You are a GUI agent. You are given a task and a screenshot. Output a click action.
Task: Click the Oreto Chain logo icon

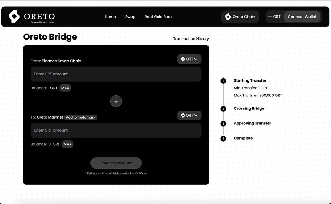click(228, 17)
